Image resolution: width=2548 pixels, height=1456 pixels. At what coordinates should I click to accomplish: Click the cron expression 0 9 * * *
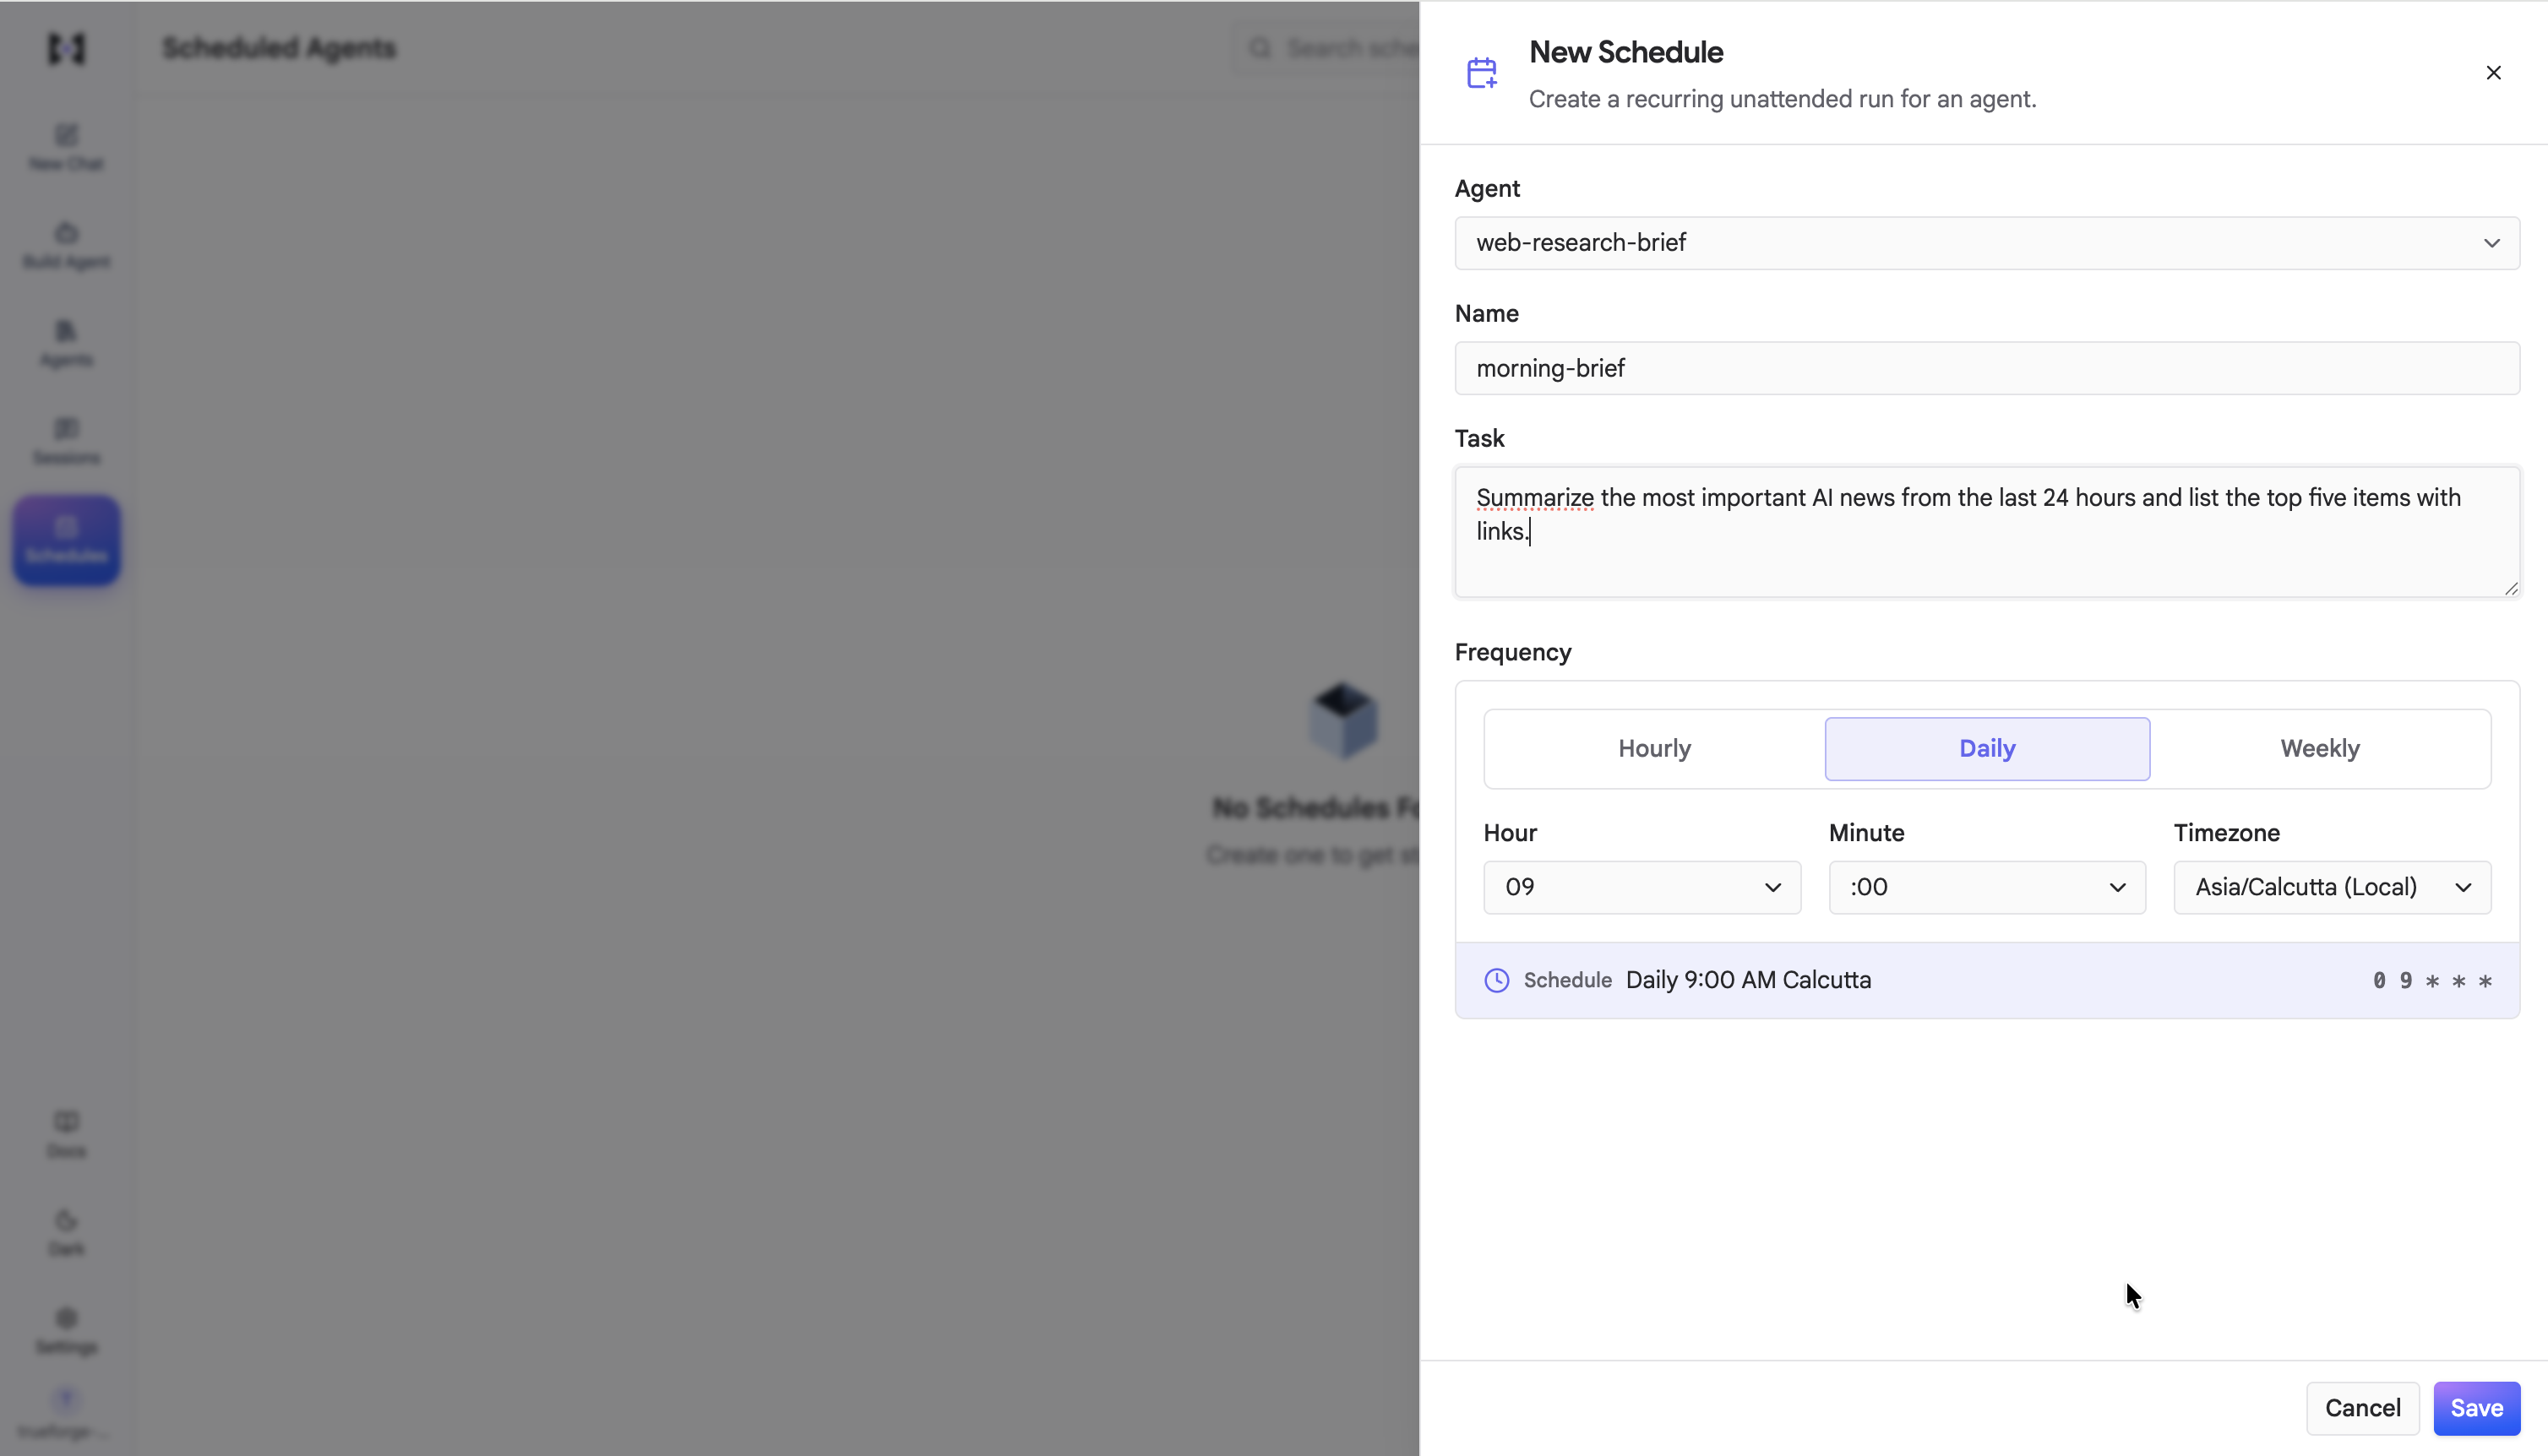click(x=2431, y=981)
